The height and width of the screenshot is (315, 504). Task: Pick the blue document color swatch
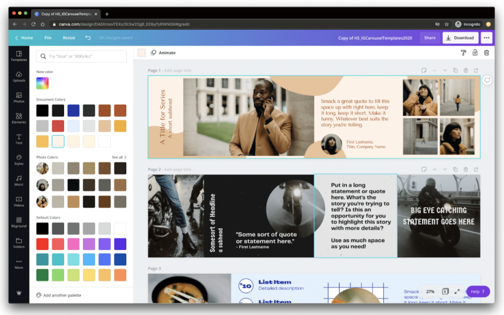pyautogui.click(x=73, y=110)
